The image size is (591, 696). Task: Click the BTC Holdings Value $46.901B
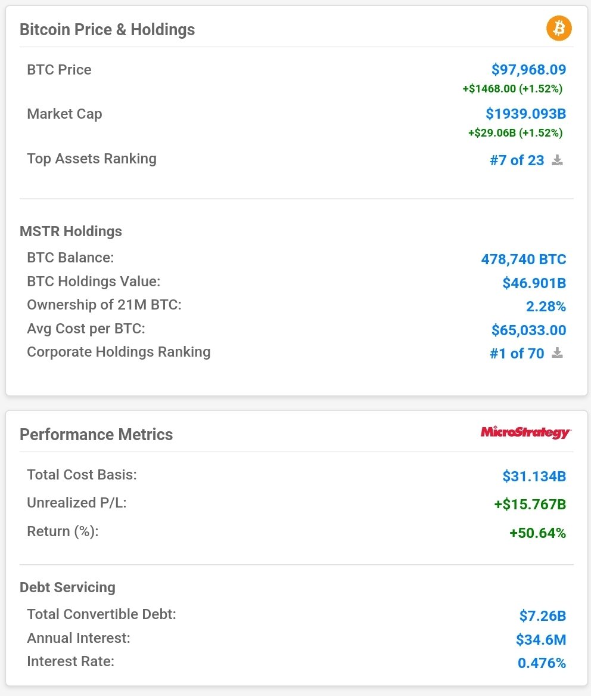click(x=534, y=283)
